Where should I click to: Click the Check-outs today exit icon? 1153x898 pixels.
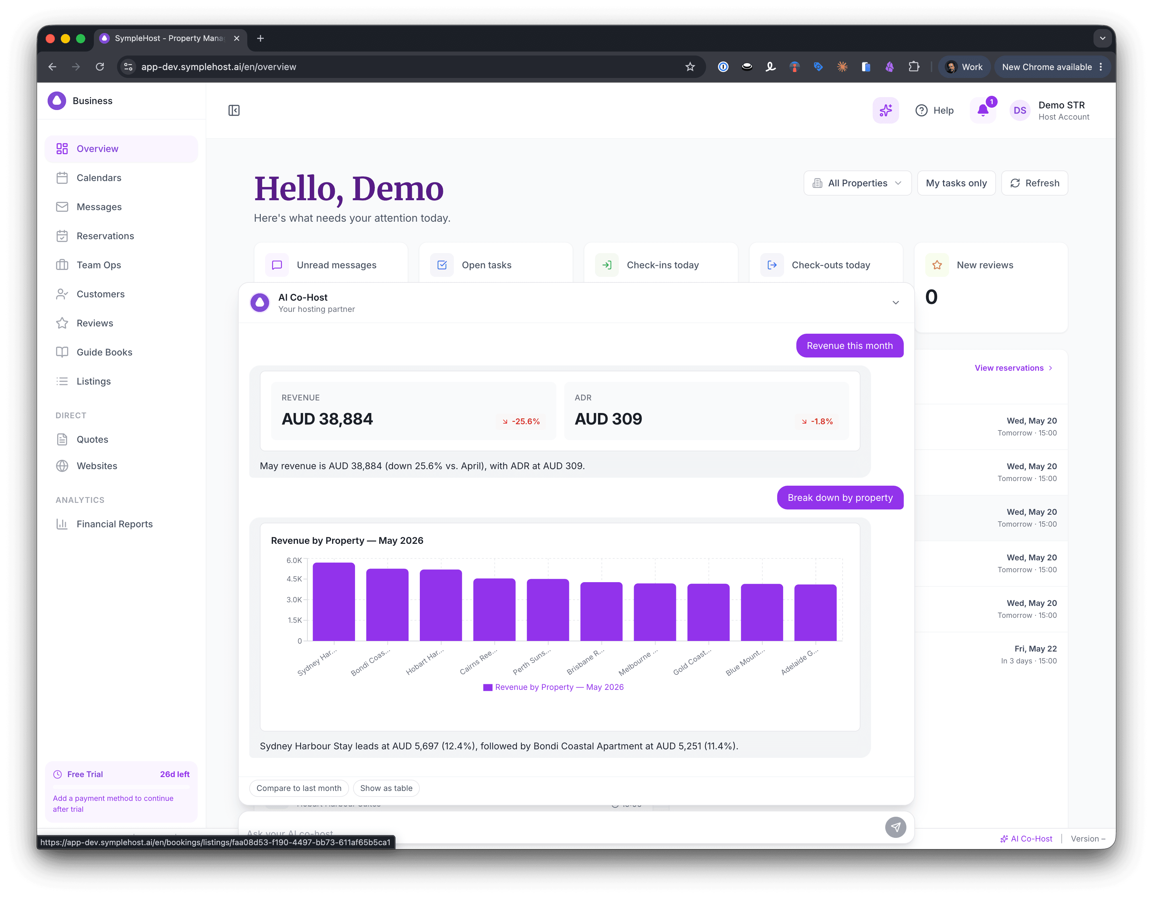tap(772, 265)
